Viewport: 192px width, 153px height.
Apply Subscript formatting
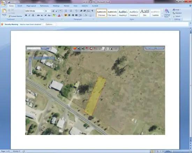(42, 15)
